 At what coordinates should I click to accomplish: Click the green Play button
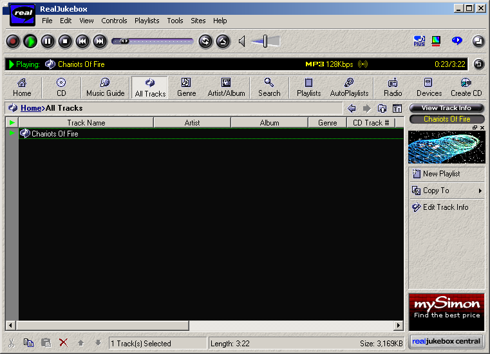[30, 41]
